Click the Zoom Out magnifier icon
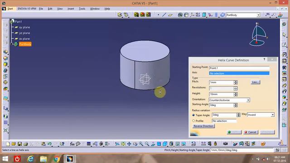This screenshot has height=163, width=290. point(147,144)
